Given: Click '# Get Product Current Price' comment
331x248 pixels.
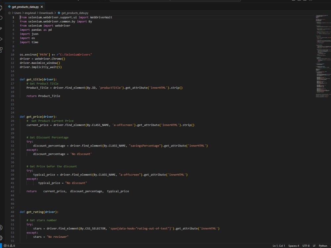Looking at the screenshot, I should (x=50, y=121).
